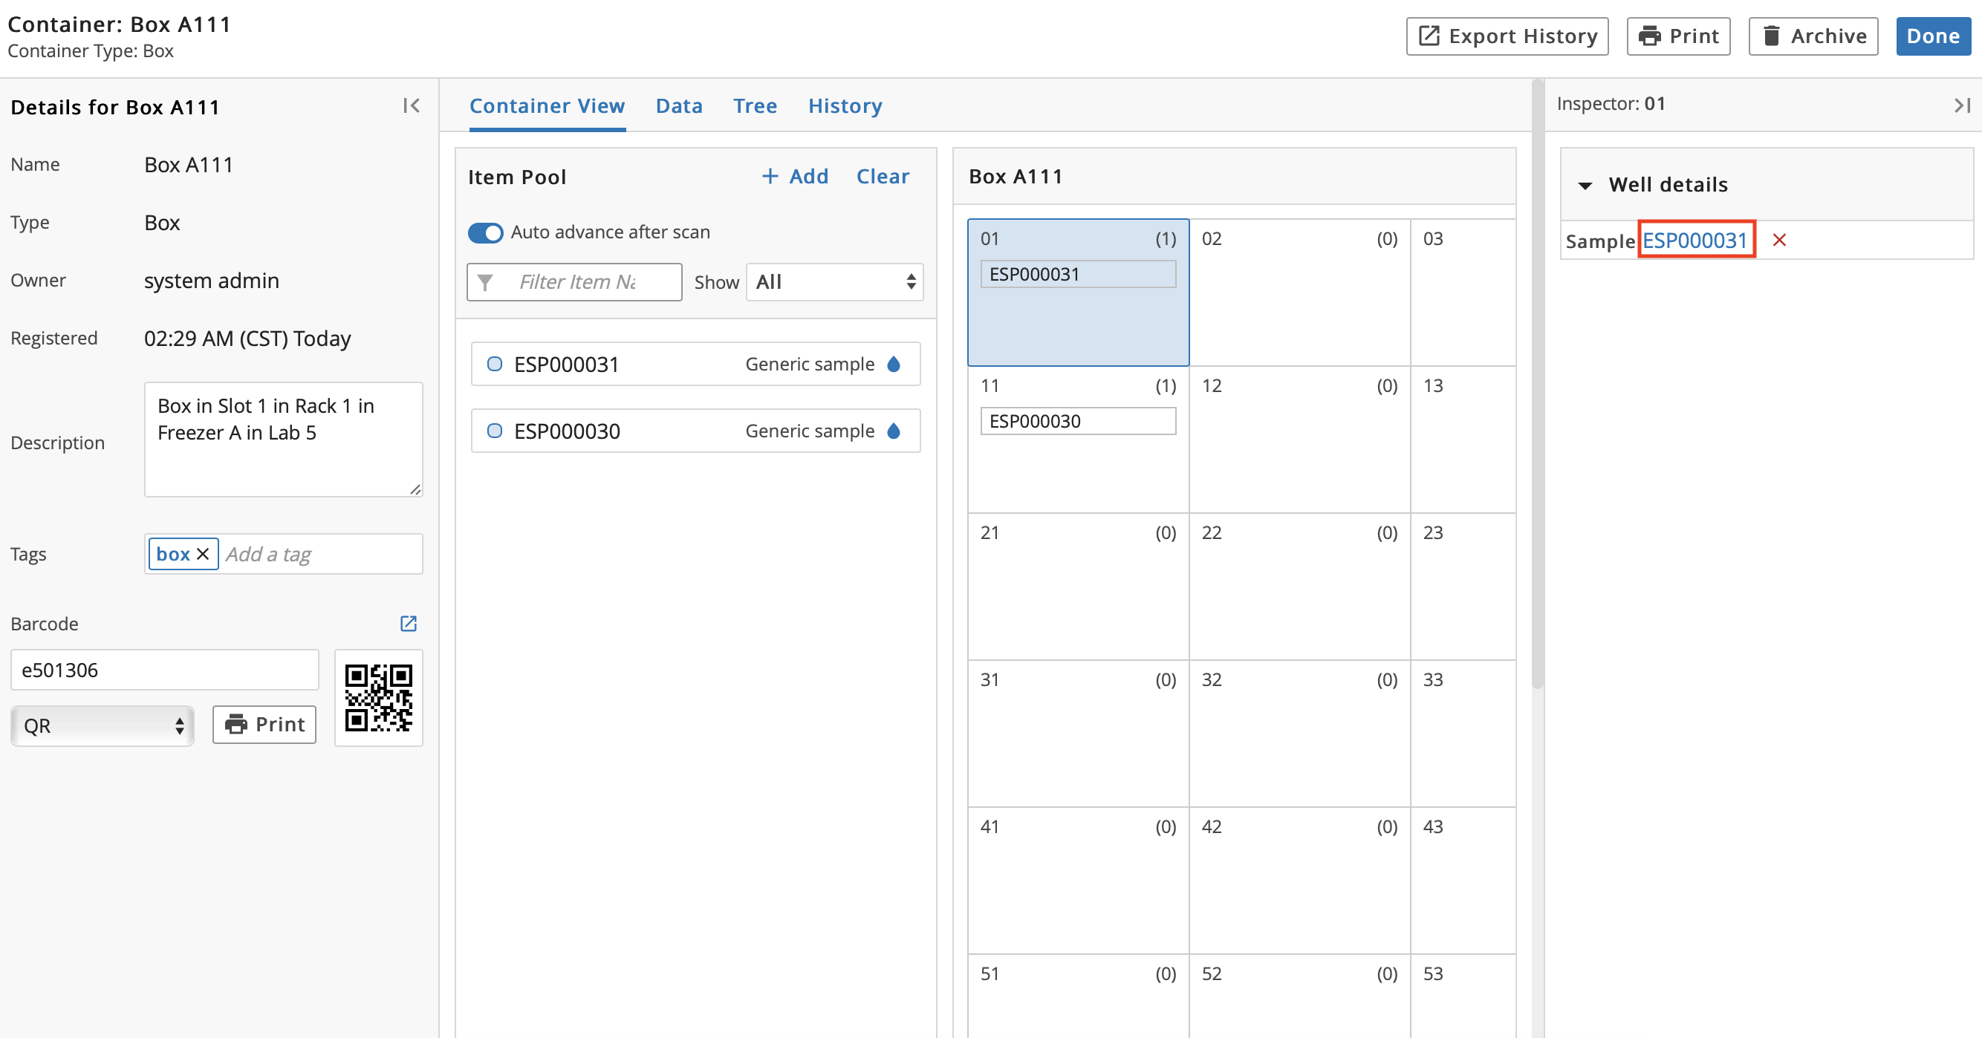Screen dimensions: 1982x1038
Task: Archive the container
Action: [1813, 36]
